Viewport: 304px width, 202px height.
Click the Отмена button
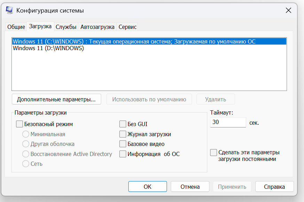pos(190,187)
